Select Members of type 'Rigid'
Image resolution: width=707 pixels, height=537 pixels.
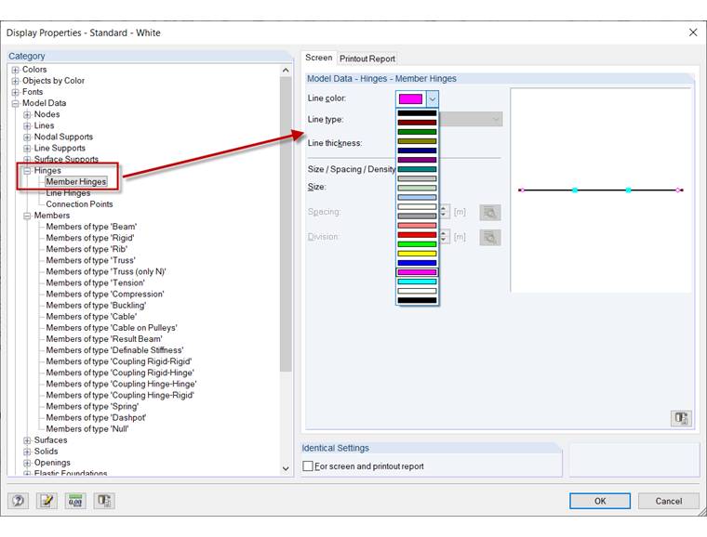click(89, 238)
